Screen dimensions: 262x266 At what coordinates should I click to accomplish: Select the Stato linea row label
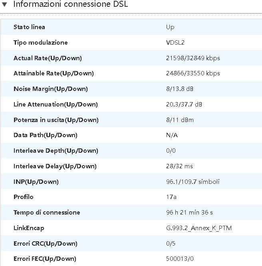coord(29,27)
